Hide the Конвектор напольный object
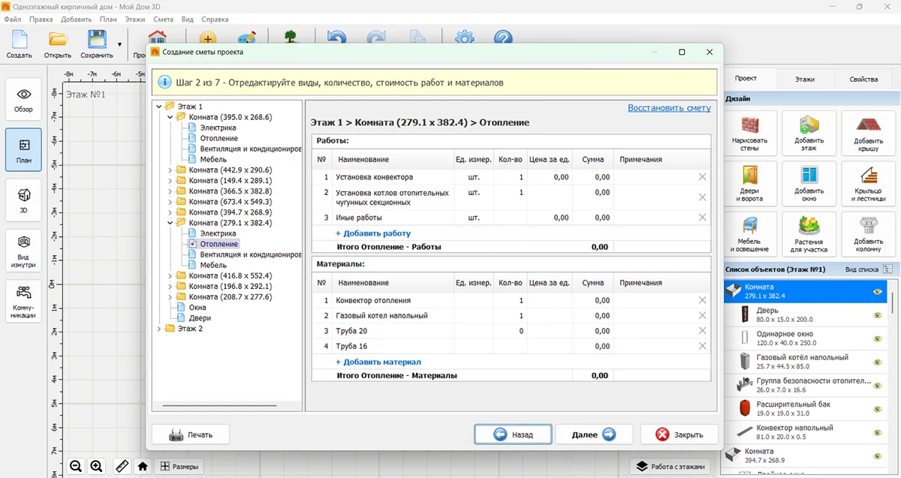Viewport: 901px width, 478px height. (x=877, y=432)
